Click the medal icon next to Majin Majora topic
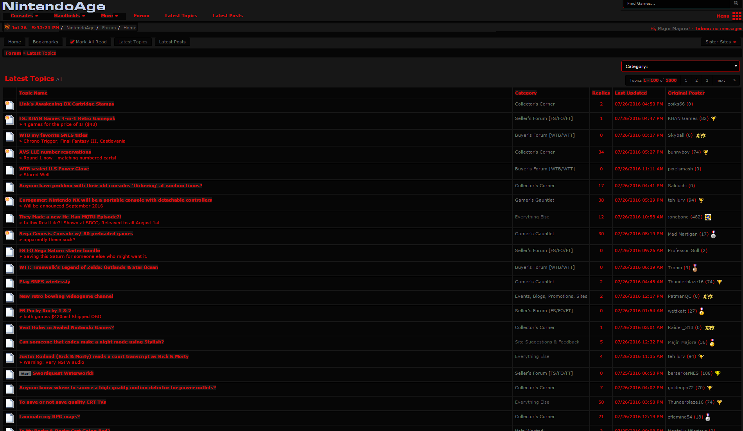 [712, 343]
